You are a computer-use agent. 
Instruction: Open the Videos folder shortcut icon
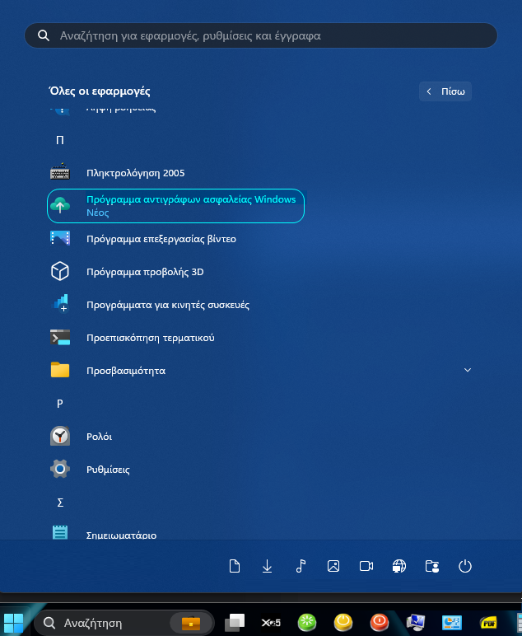[x=366, y=566]
